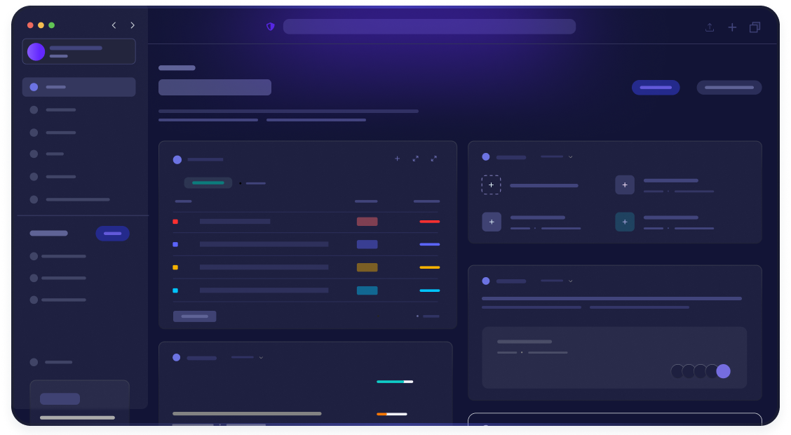791x435 pixels.
Task: Click the teal-colored plus tile
Action: [x=624, y=222]
